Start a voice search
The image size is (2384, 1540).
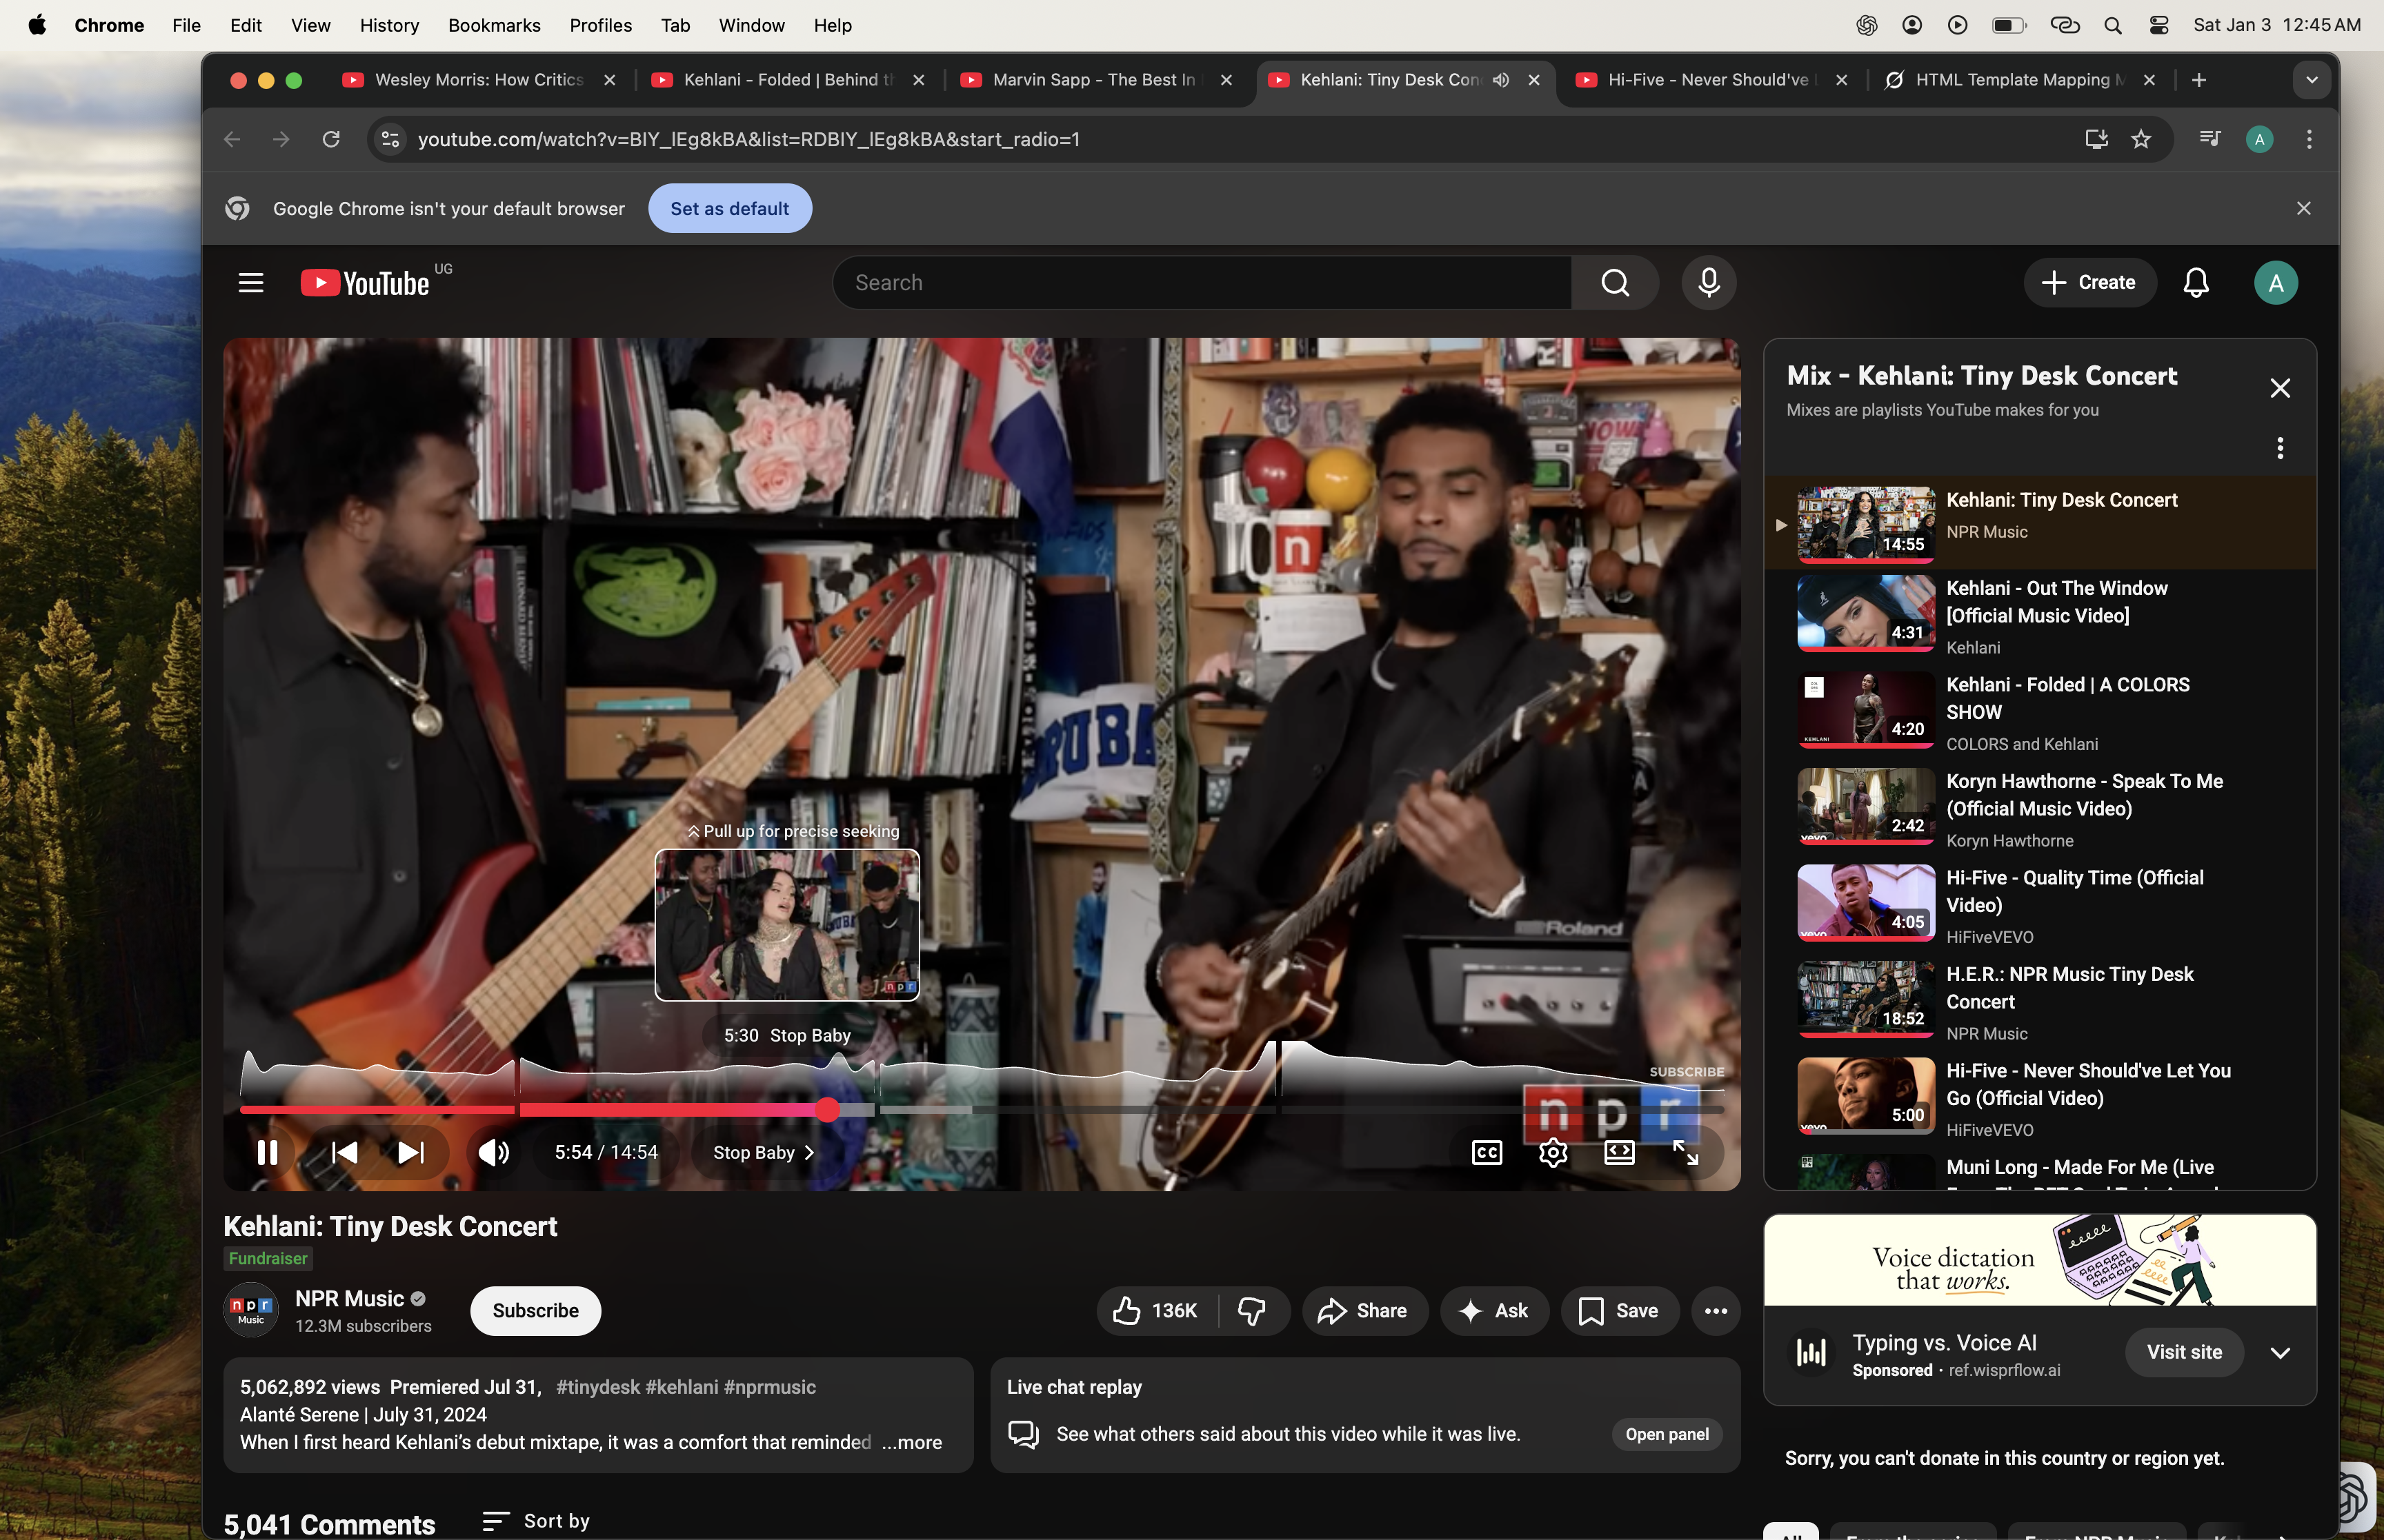pyautogui.click(x=1707, y=282)
